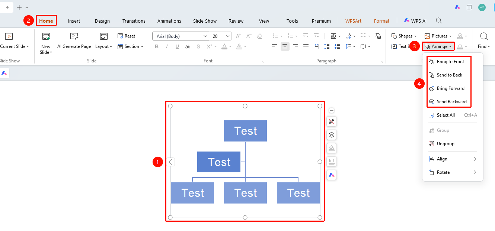The image size is (495, 231).
Task: Align paragraph text to the right
Action: [295, 46]
